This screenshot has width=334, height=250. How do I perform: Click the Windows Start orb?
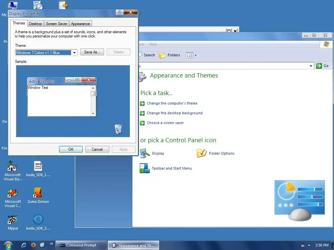pyautogui.click(x=8, y=245)
